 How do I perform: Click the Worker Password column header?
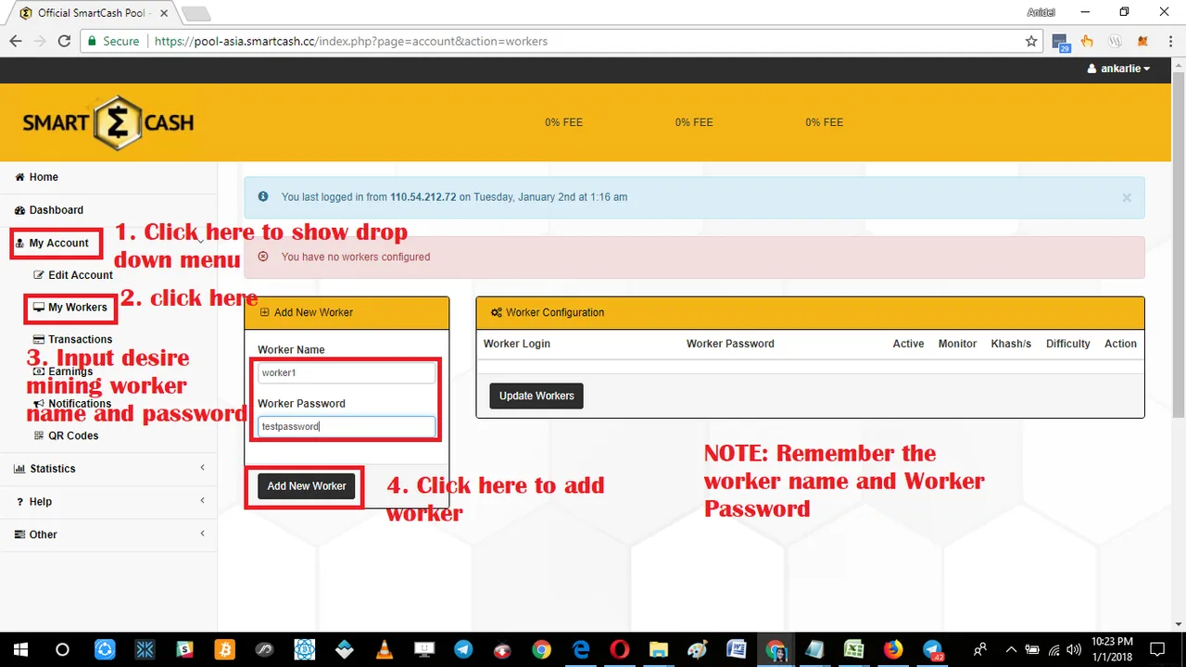730,344
